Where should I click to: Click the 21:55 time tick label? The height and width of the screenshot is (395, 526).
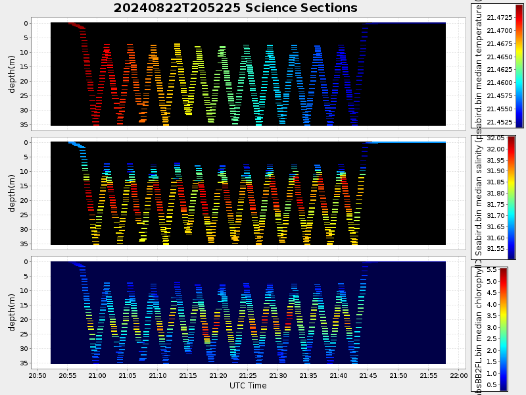[x=429, y=375]
